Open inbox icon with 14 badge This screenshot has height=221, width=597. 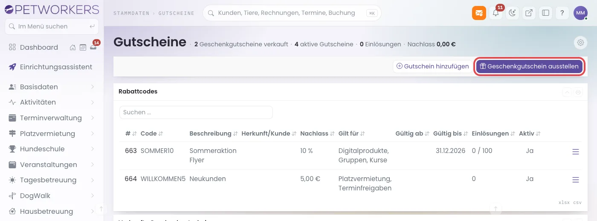(93, 47)
